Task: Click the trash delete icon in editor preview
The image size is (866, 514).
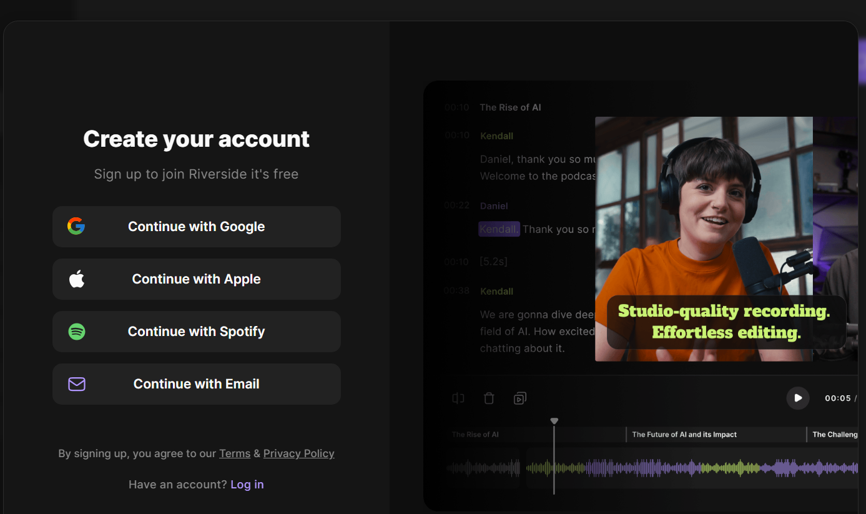Action: click(489, 398)
